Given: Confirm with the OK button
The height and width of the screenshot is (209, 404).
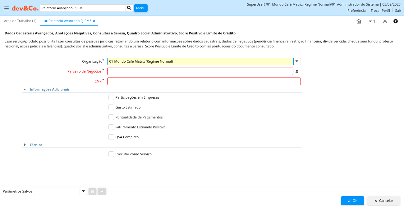Looking at the screenshot, I should (352, 201).
